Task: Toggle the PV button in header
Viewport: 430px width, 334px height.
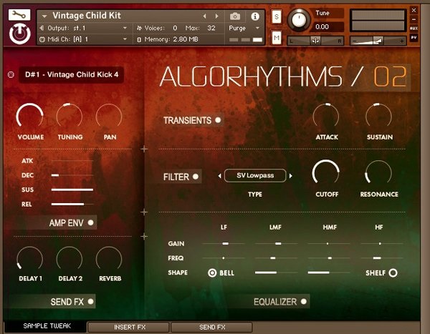Action: point(414,37)
